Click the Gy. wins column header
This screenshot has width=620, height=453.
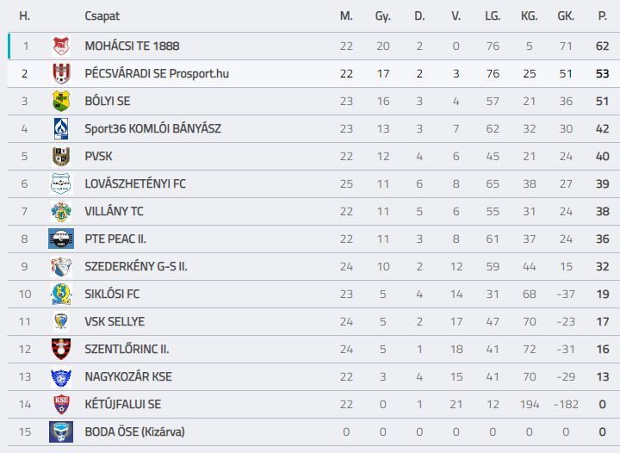point(382,16)
